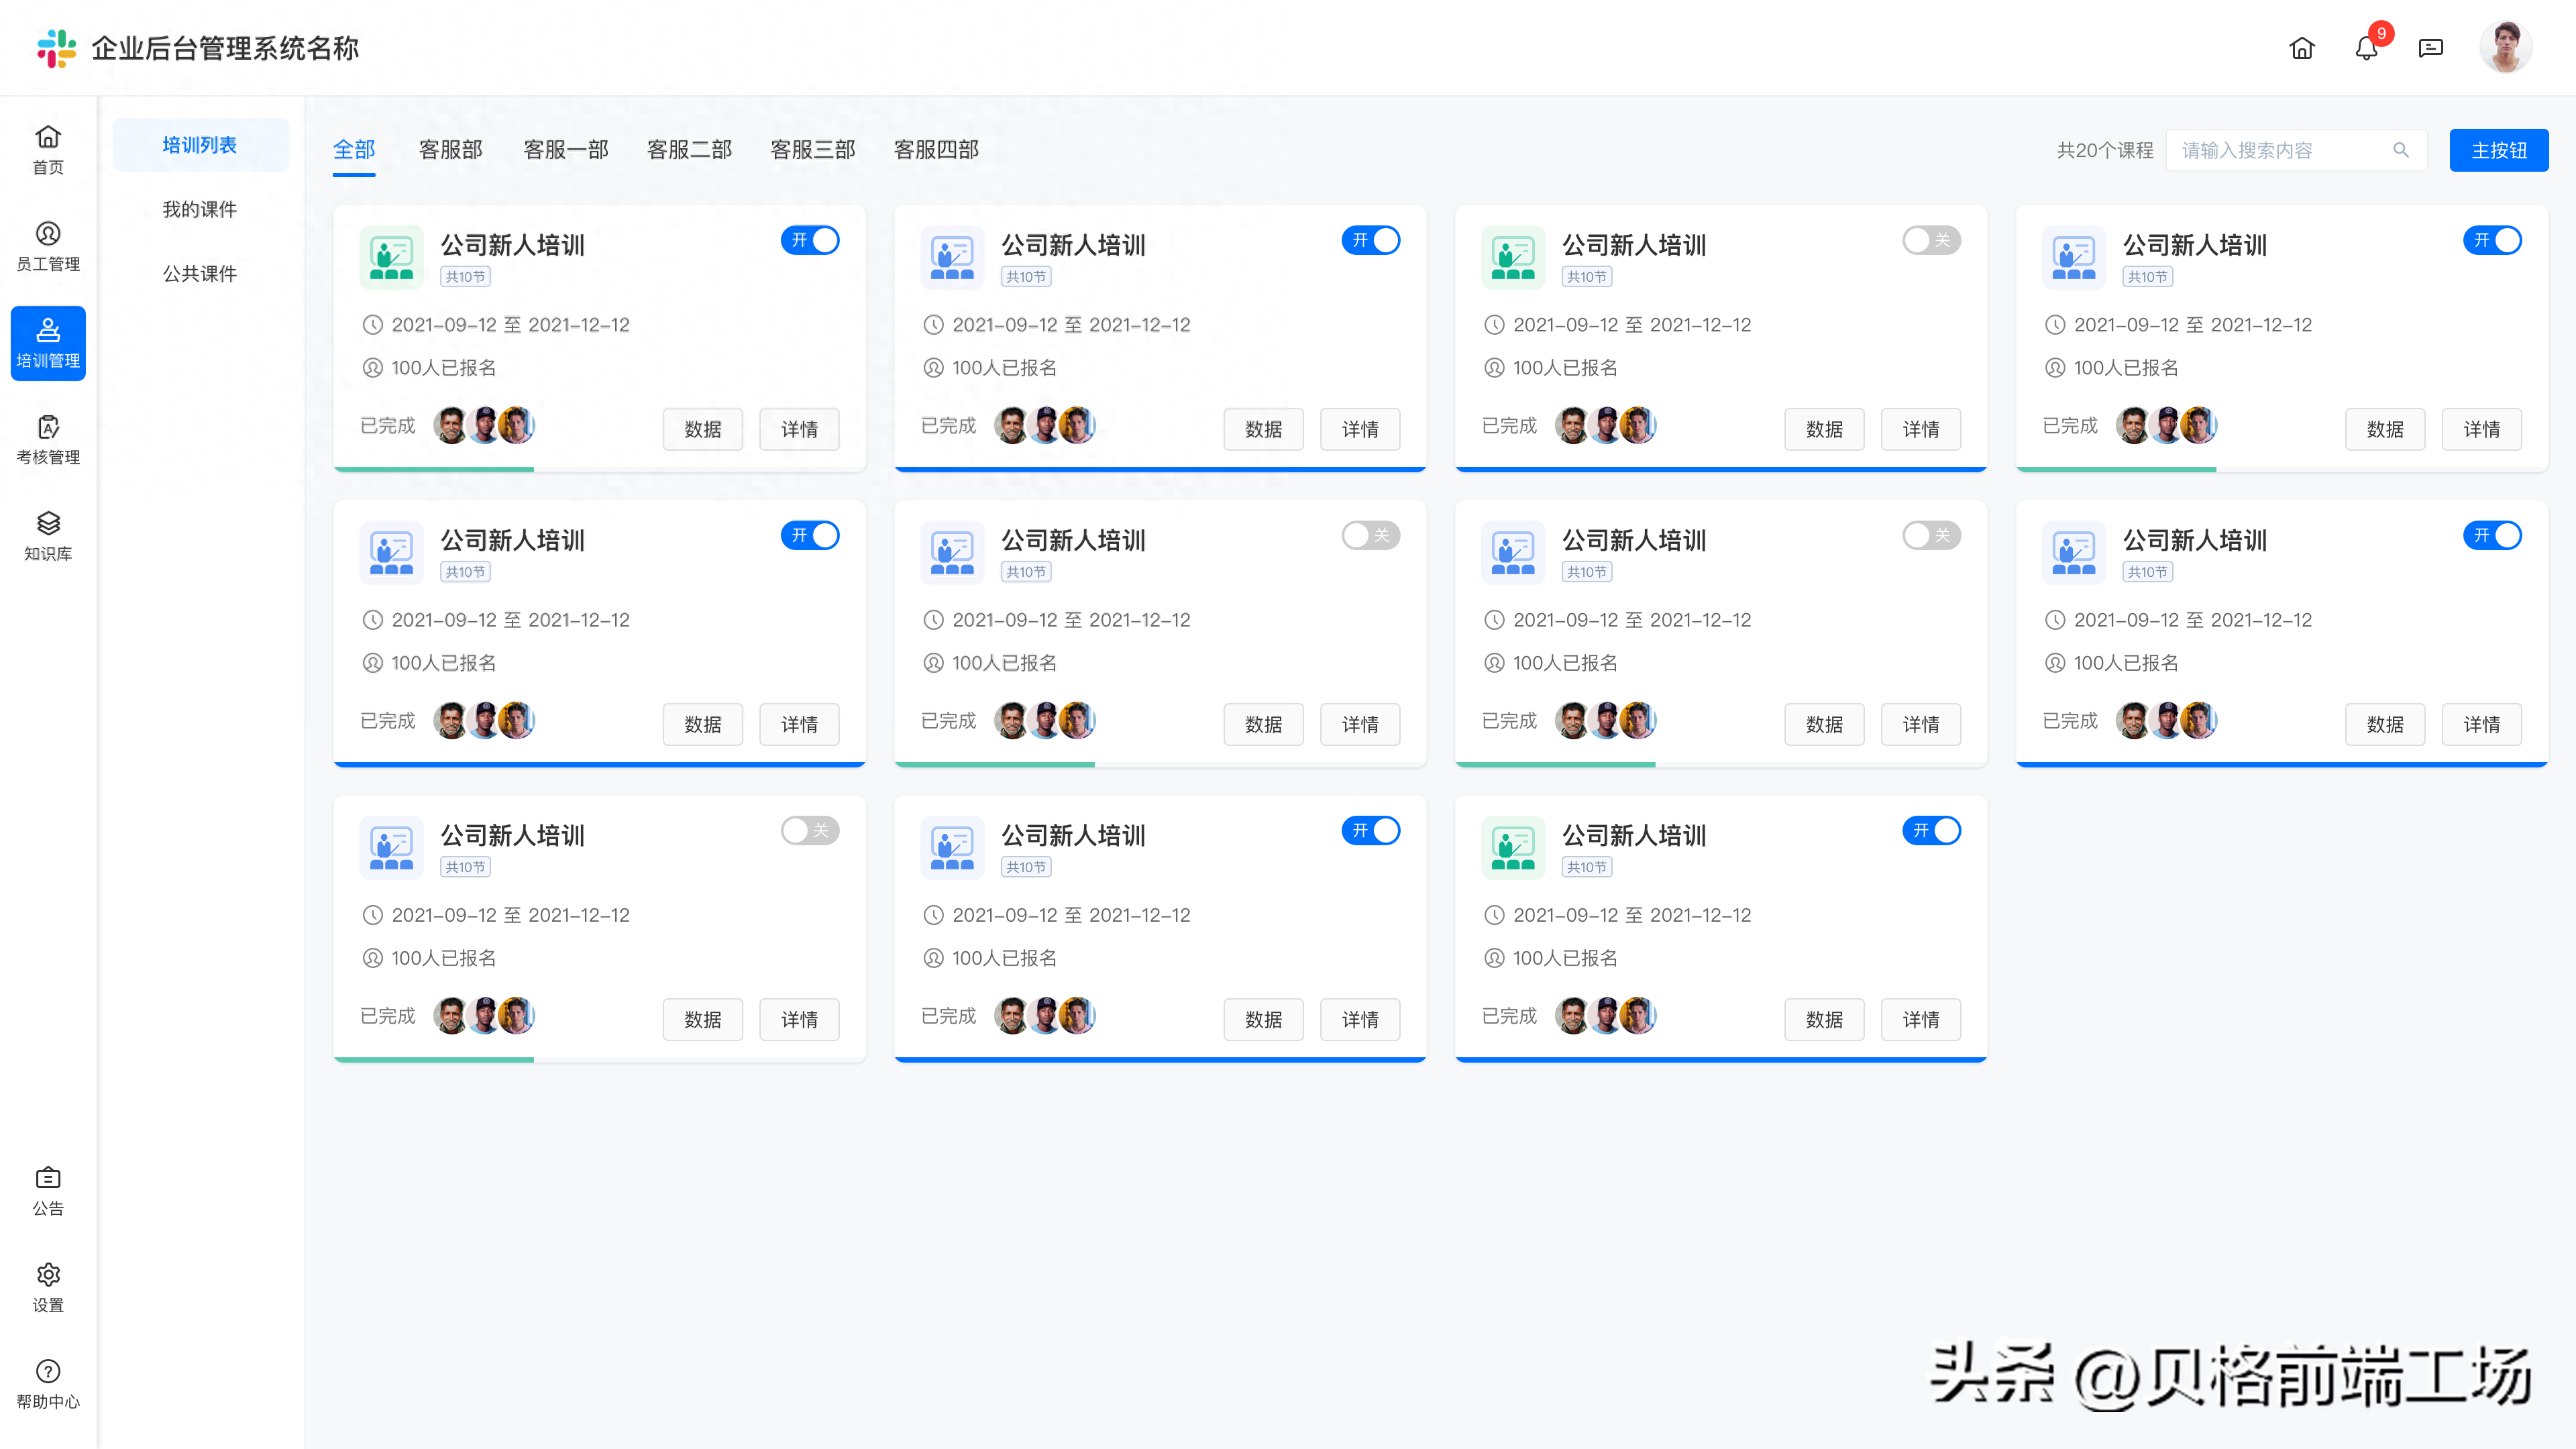Image resolution: width=2576 pixels, height=1449 pixels.
Task: Turn off the first course card toggle
Action: tap(810, 240)
